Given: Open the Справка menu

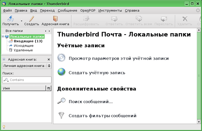Looking at the screenshot, I should coord(132,10).
